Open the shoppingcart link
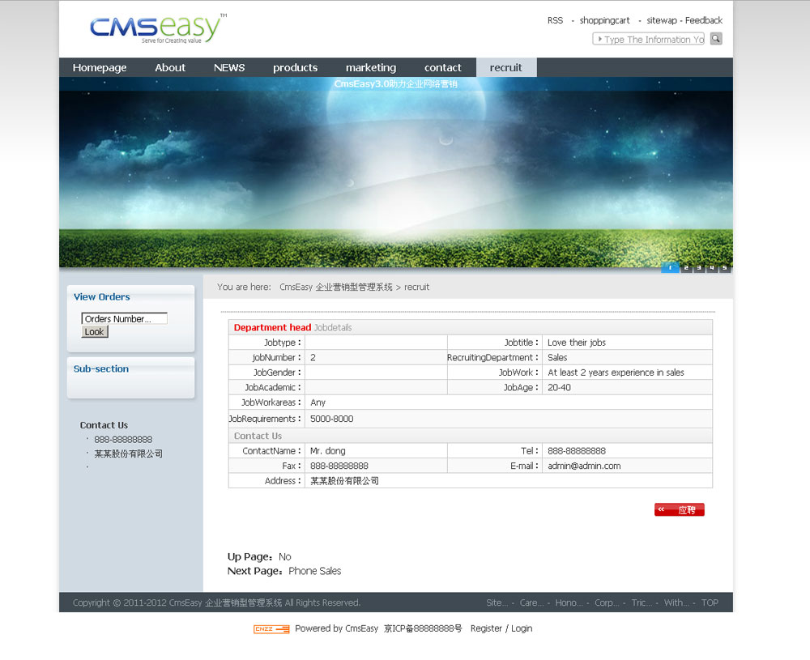The image size is (810, 660). (x=604, y=20)
